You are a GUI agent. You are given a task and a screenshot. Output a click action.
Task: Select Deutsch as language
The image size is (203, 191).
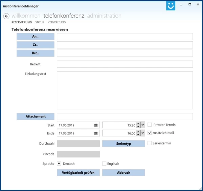point(59,164)
